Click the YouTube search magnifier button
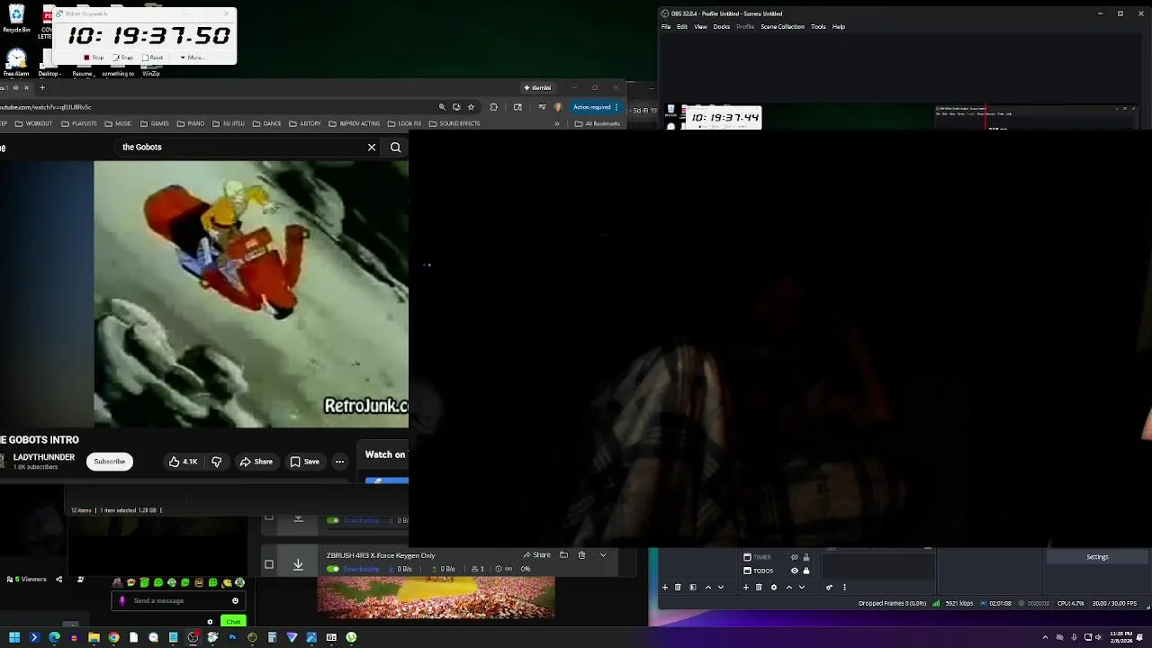1152x648 pixels. [x=396, y=148]
